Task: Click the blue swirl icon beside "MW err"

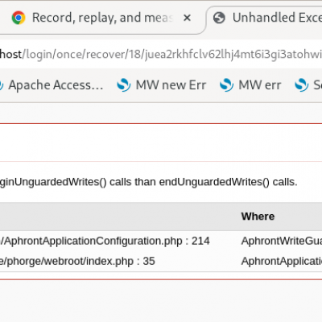Action: point(226,85)
